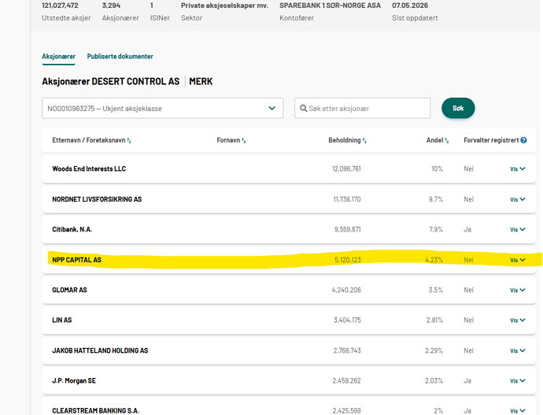The image size is (543, 415).
Task: Expand Vis for J.P. Morgan SE
Action: coord(518,381)
